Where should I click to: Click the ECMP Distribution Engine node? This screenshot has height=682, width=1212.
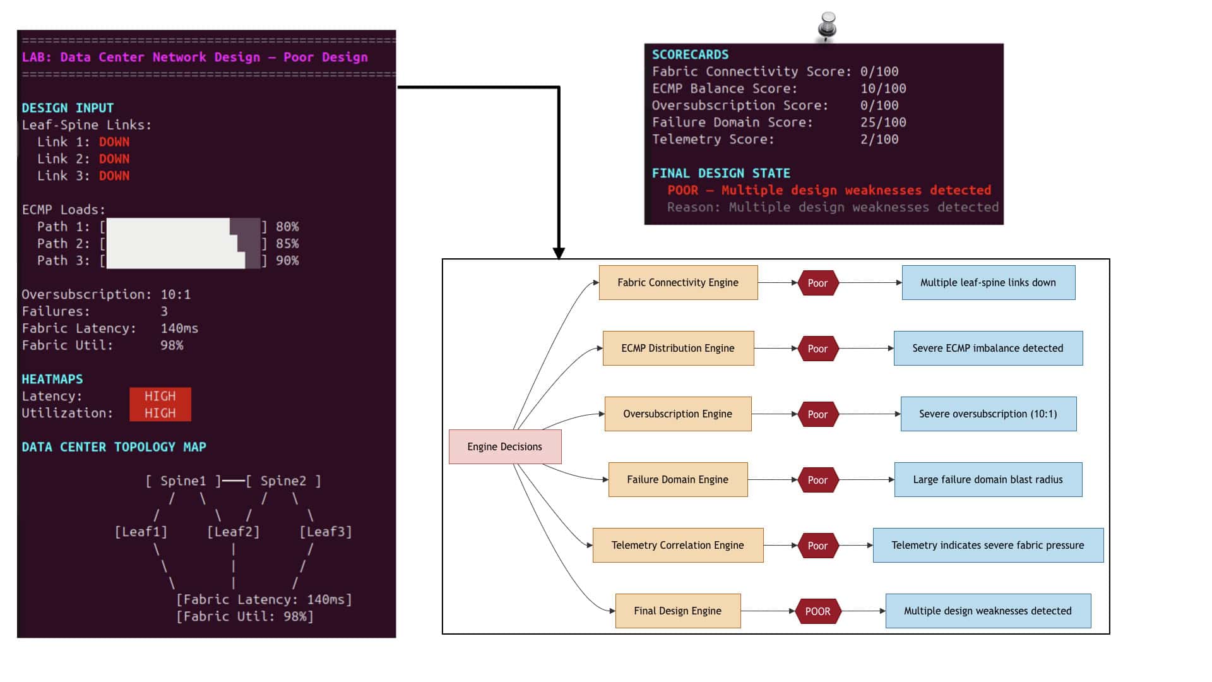click(678, 348)
